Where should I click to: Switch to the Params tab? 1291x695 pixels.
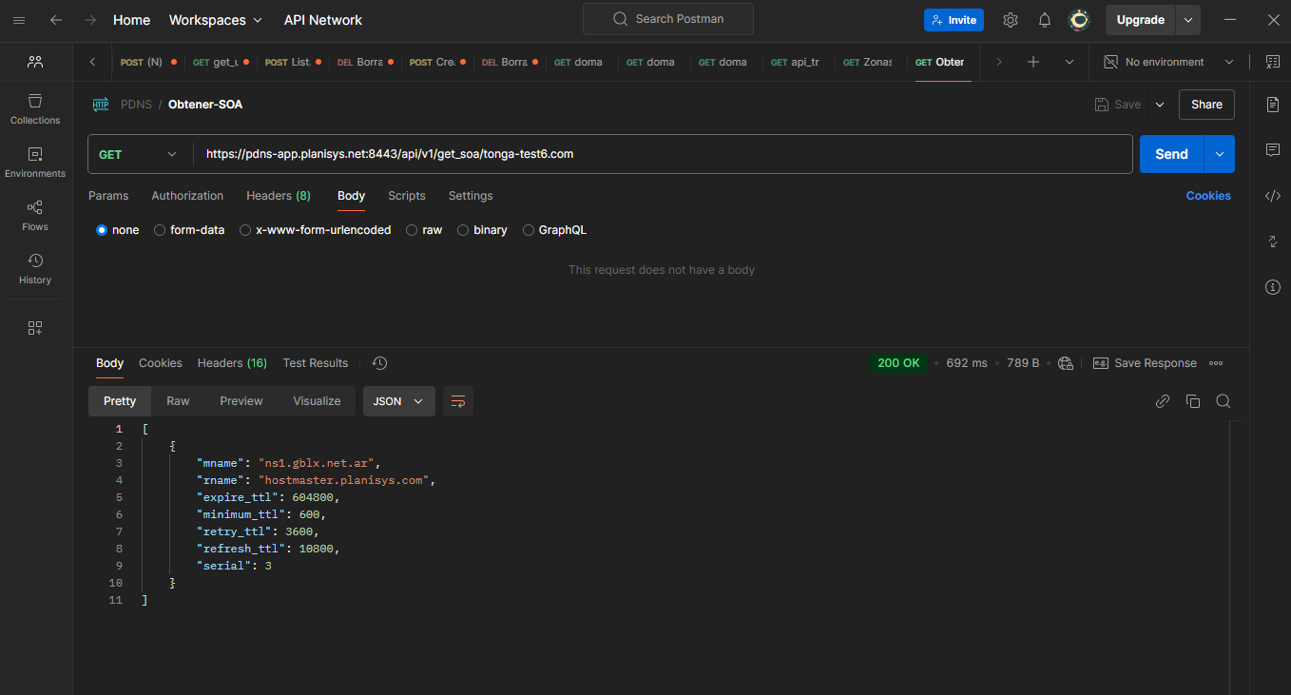108,196
